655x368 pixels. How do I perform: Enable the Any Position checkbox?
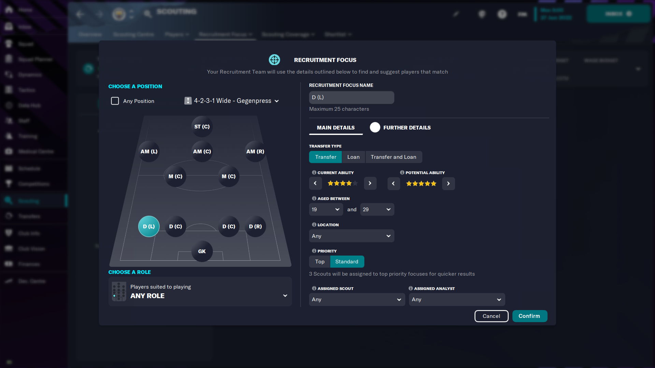tap(115, 101)
